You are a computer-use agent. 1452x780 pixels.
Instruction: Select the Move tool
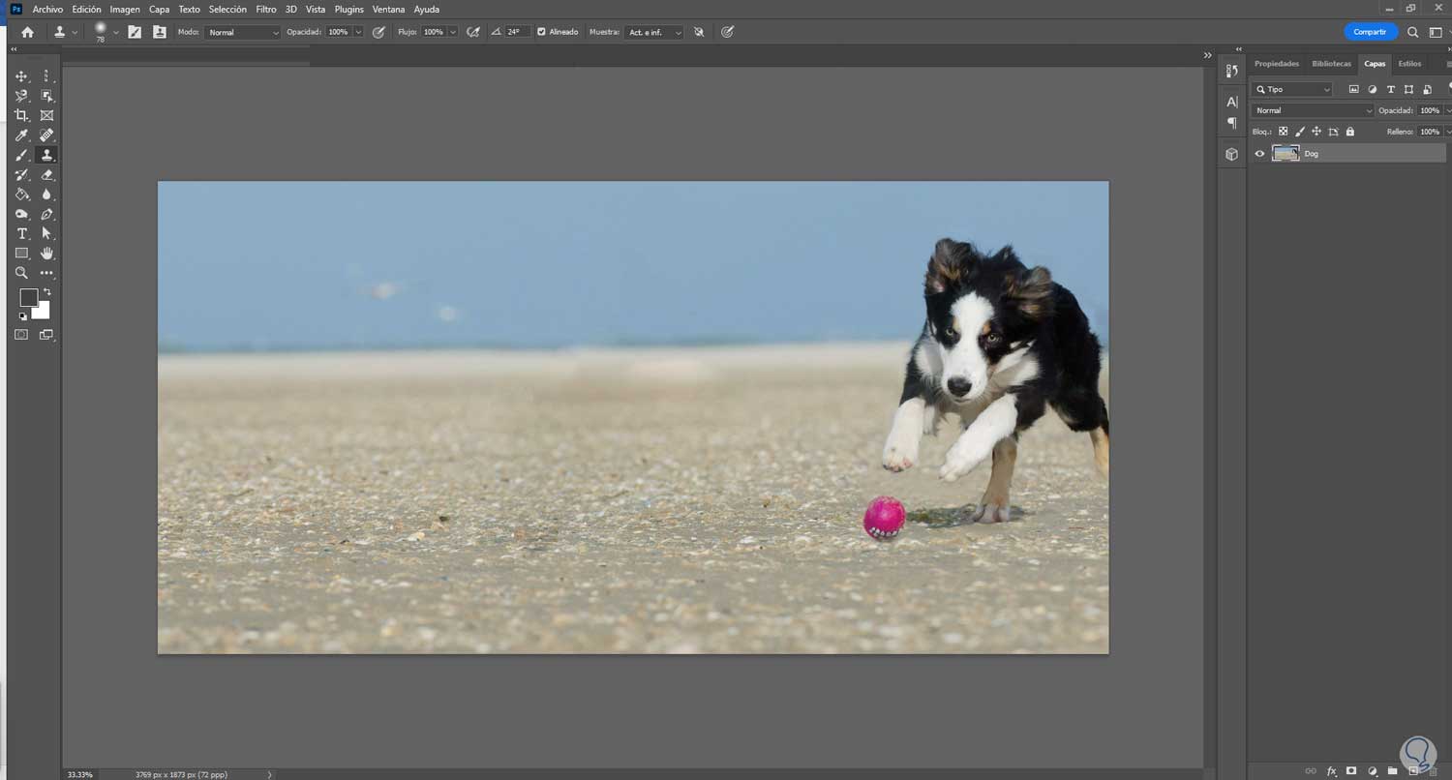21,76
